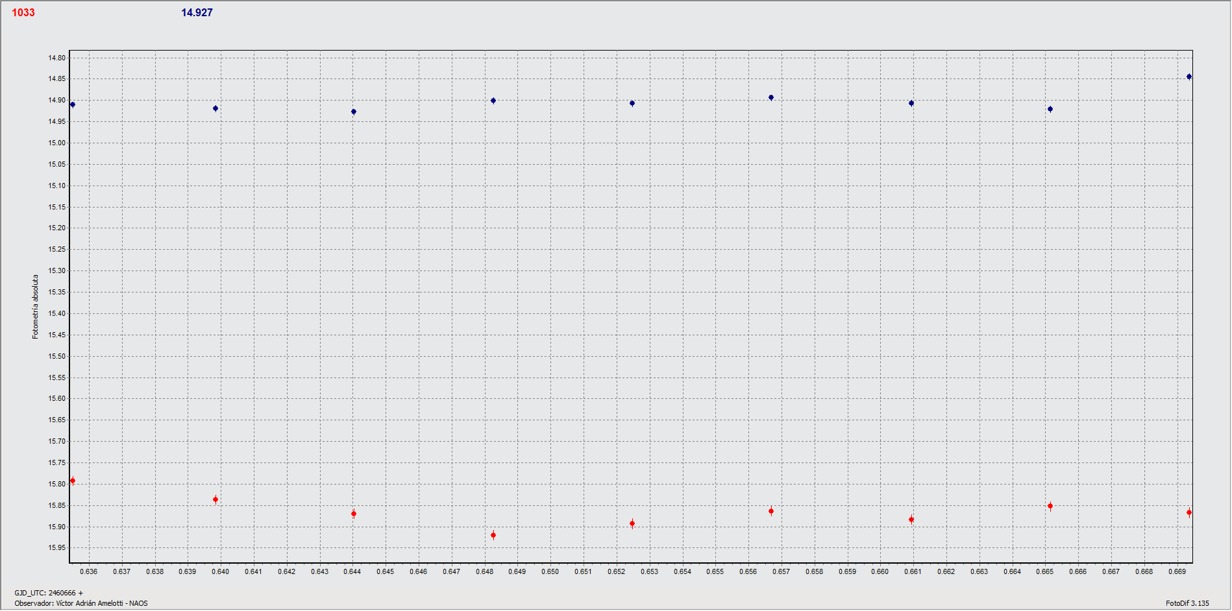Select the blue data point near 0.648
The height and width of the screenshot is (611, 1232).
[x=493, y=101]
